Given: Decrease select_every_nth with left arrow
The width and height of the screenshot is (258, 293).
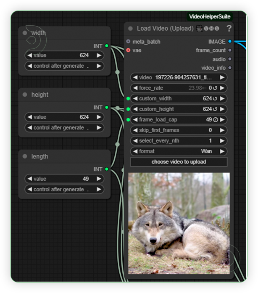Looking at the screenshot, I should [x=135, y=141].
